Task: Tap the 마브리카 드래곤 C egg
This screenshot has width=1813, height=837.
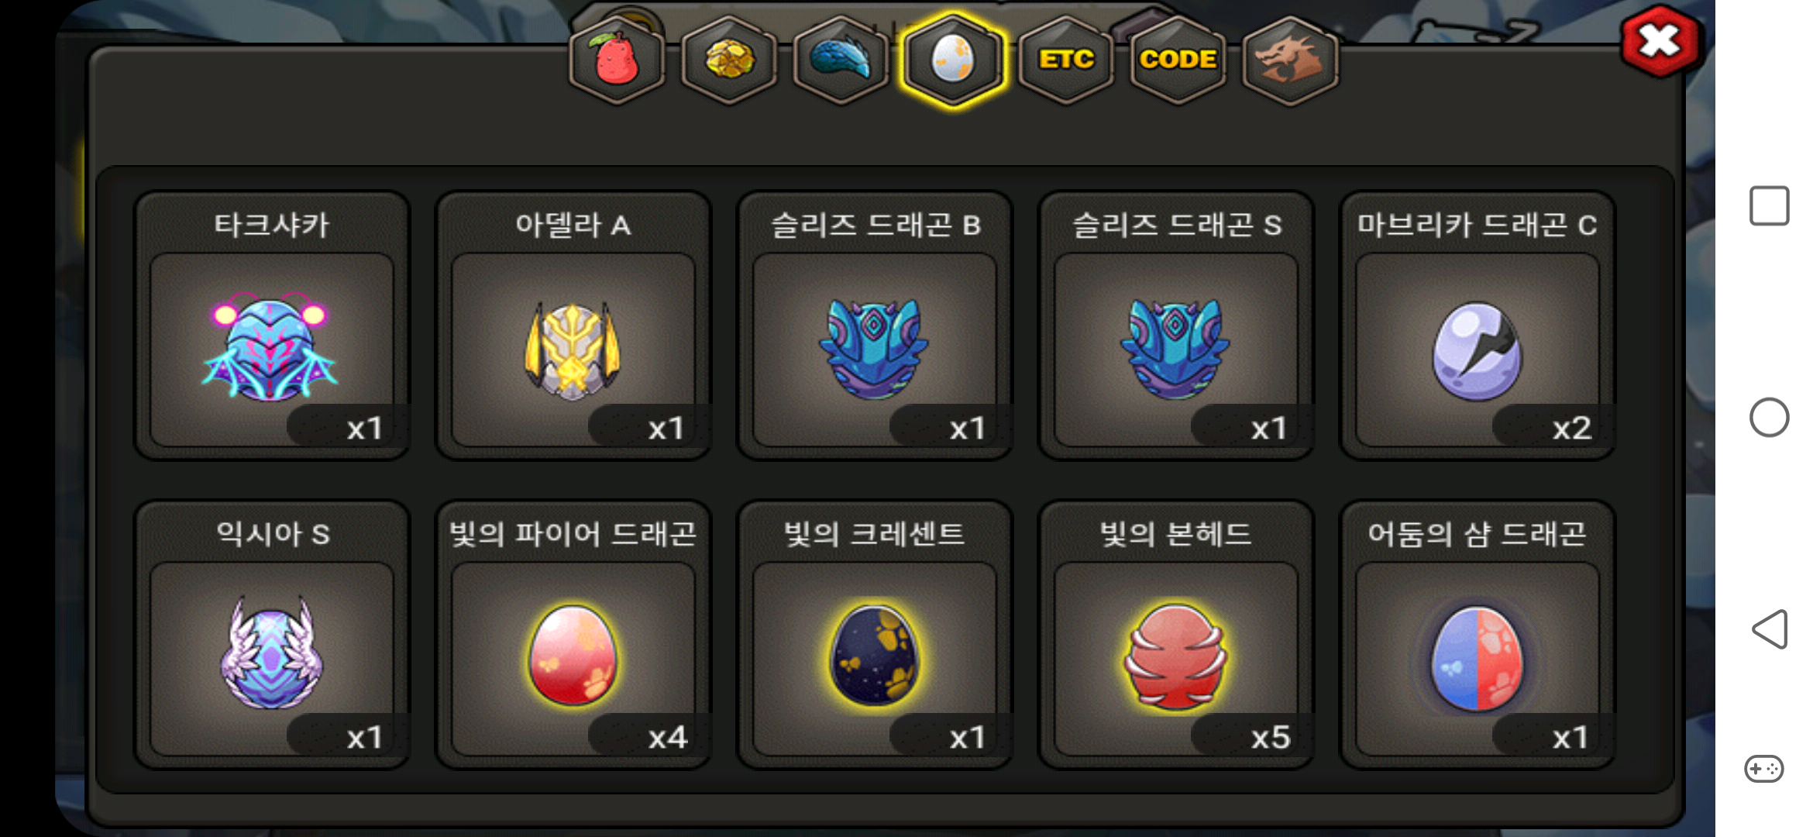Action: (x=1478, y=325)
